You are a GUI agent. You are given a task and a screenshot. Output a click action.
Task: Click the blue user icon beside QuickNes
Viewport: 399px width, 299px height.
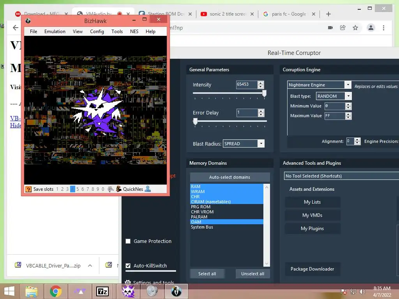point(148,189)
